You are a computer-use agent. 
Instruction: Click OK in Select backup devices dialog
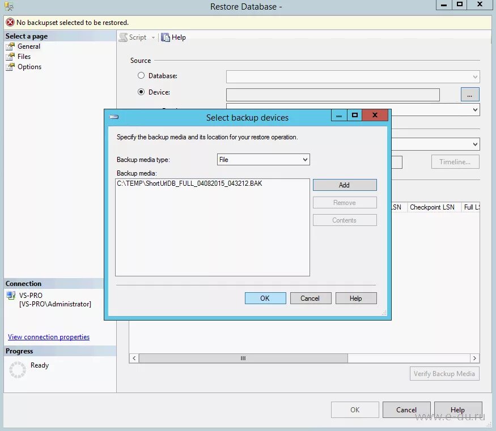click(x=265, y=298)
